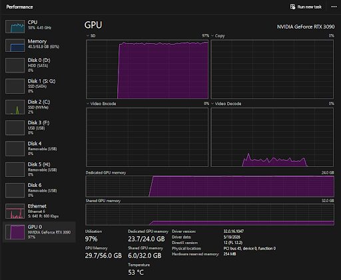Click the Video Decode engine graph
This screenshot has height=280, width=341.
(x=272, y=137)
